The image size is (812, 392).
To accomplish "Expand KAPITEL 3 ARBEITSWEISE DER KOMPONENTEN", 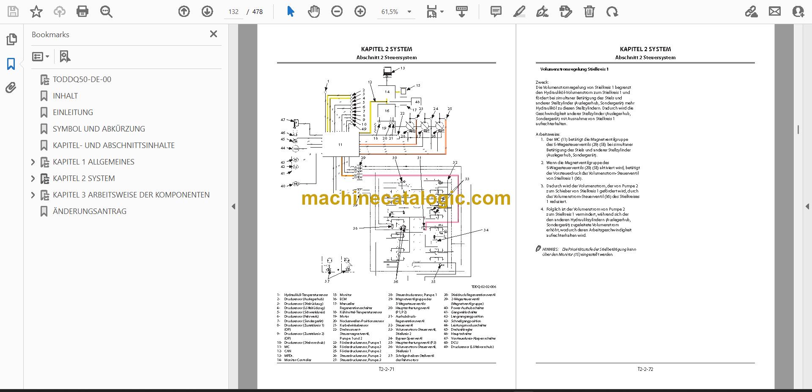I will pos(33,195).
